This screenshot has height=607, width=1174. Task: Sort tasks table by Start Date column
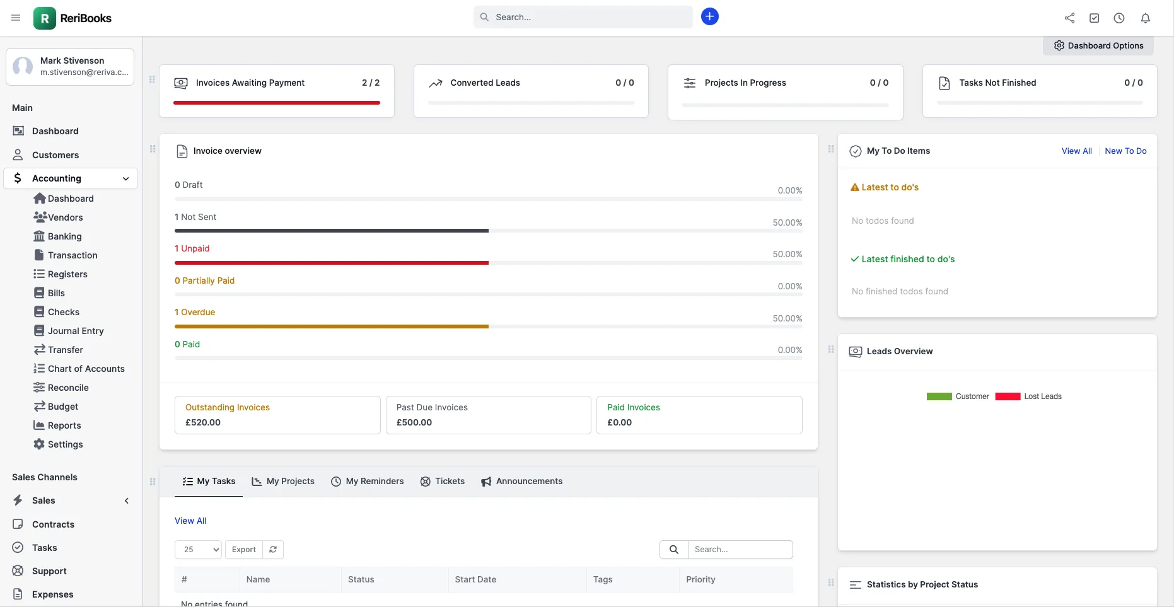click(517, 580)
